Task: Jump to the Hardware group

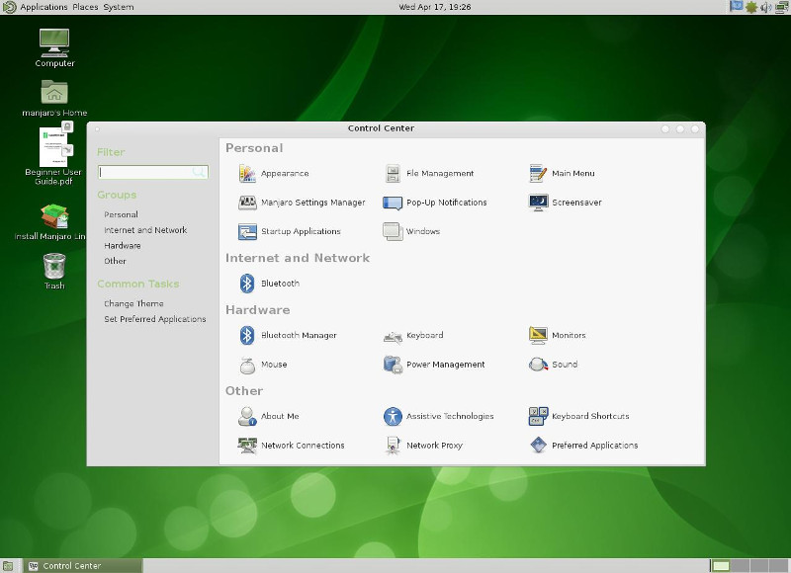Action: 123,246
